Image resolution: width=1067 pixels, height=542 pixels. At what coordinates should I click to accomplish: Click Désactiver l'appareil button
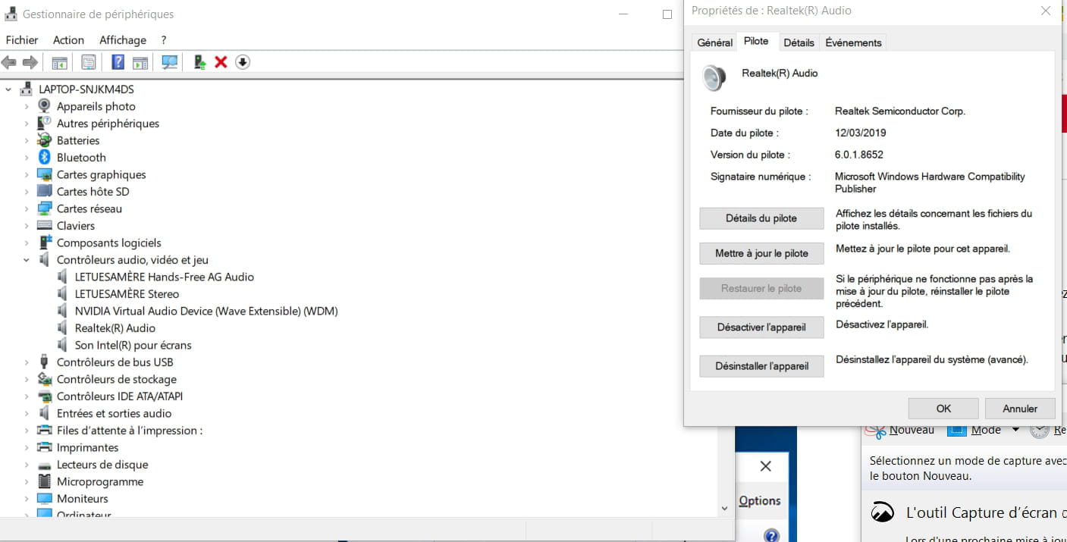tap(761, 327)
